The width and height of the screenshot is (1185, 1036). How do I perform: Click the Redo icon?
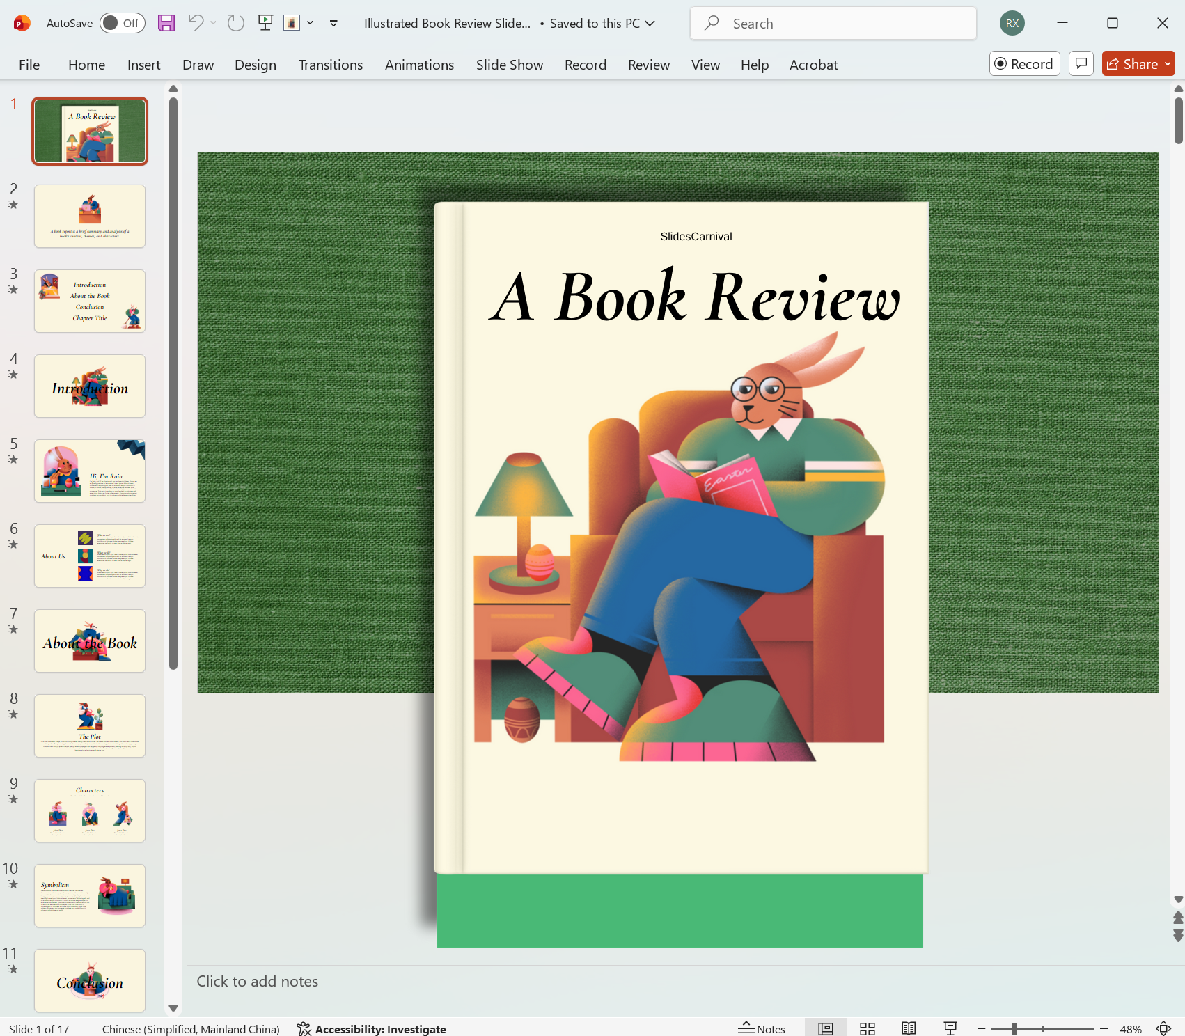click(x=236, y=23)
